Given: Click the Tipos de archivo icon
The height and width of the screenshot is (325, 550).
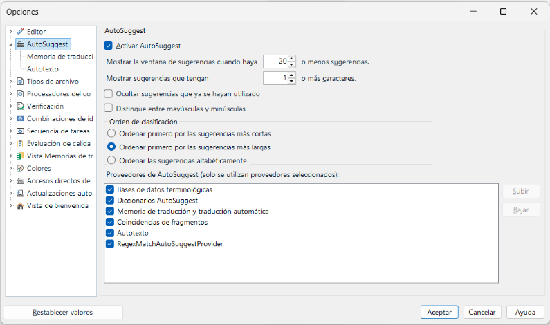Looking at the screenshot, I should pyautogui.click(x=20, y=82).
